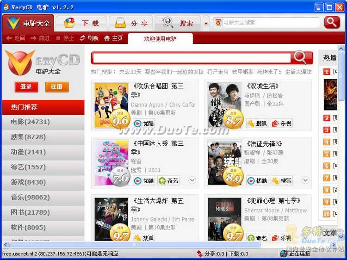Go back with 返回 button
The image size is (347, 260).
(x=16, y=38)
